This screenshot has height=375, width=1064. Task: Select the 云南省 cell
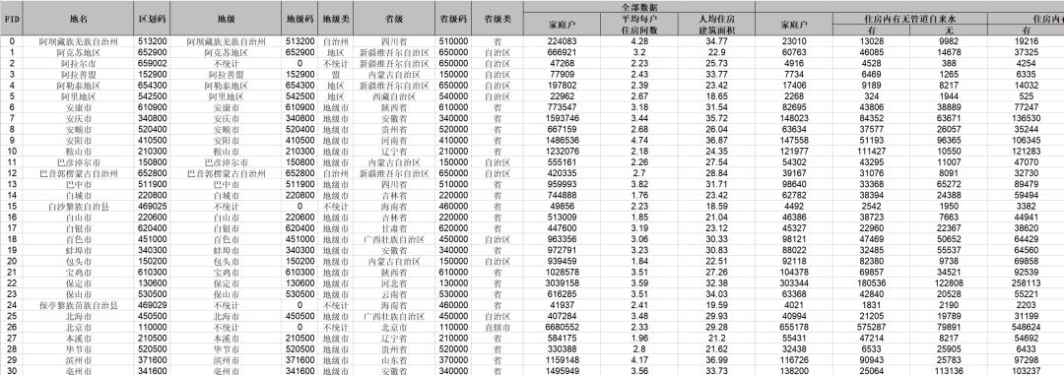click(393, 293)
